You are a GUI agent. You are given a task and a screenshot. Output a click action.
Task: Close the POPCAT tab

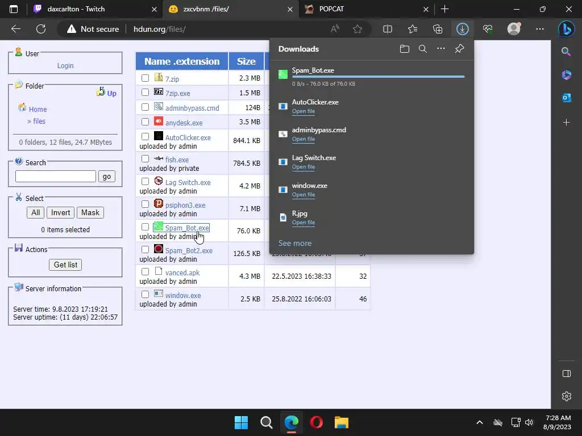pos(426,9)
